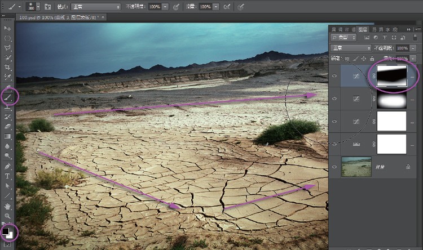Click the brush flow 100% field
The width and height of the screenshot is (423, 250).
205,7
